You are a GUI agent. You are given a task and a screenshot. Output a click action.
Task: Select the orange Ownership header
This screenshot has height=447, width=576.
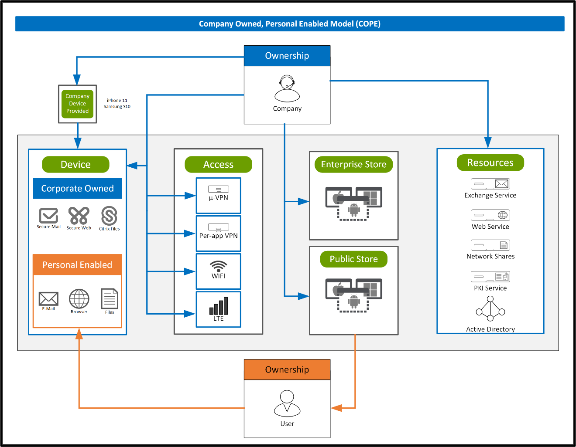[287, 369]
